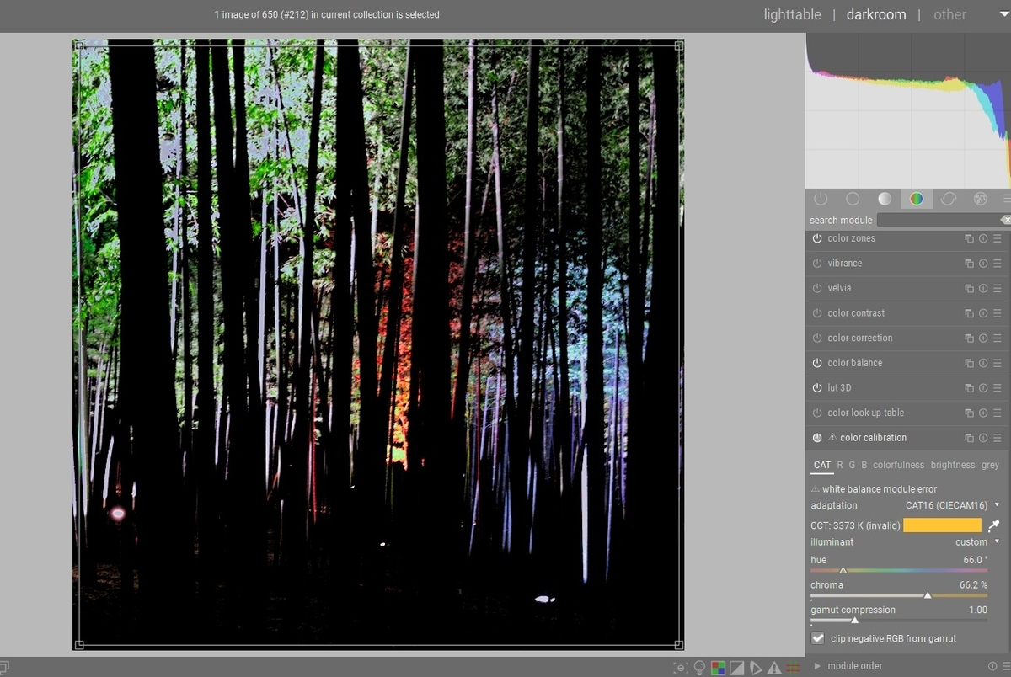The width and height of the screenshot is (1011, 677).
Task: Create new instance of color contrast
Action: point(969,313)
